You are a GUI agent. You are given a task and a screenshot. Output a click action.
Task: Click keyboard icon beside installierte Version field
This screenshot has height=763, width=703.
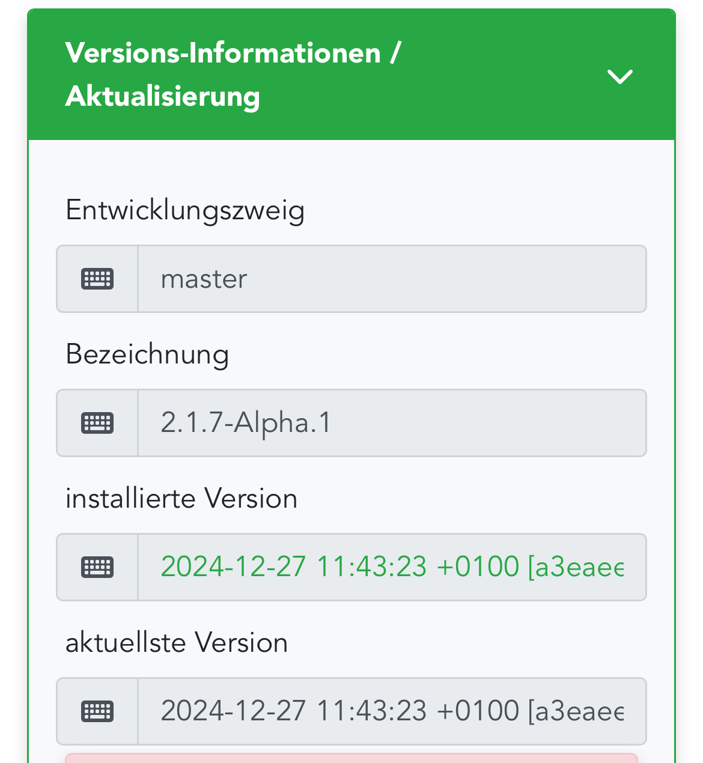(97, 567)
